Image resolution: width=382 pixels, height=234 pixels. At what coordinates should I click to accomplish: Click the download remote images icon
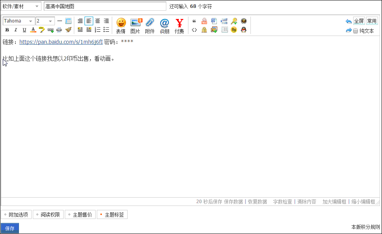pyautogui.click(x=214, y=30)
